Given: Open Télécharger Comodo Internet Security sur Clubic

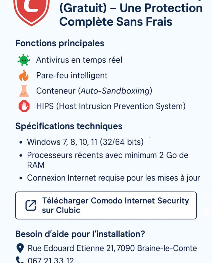Looking at the screenshot, I should coord(106,205).
